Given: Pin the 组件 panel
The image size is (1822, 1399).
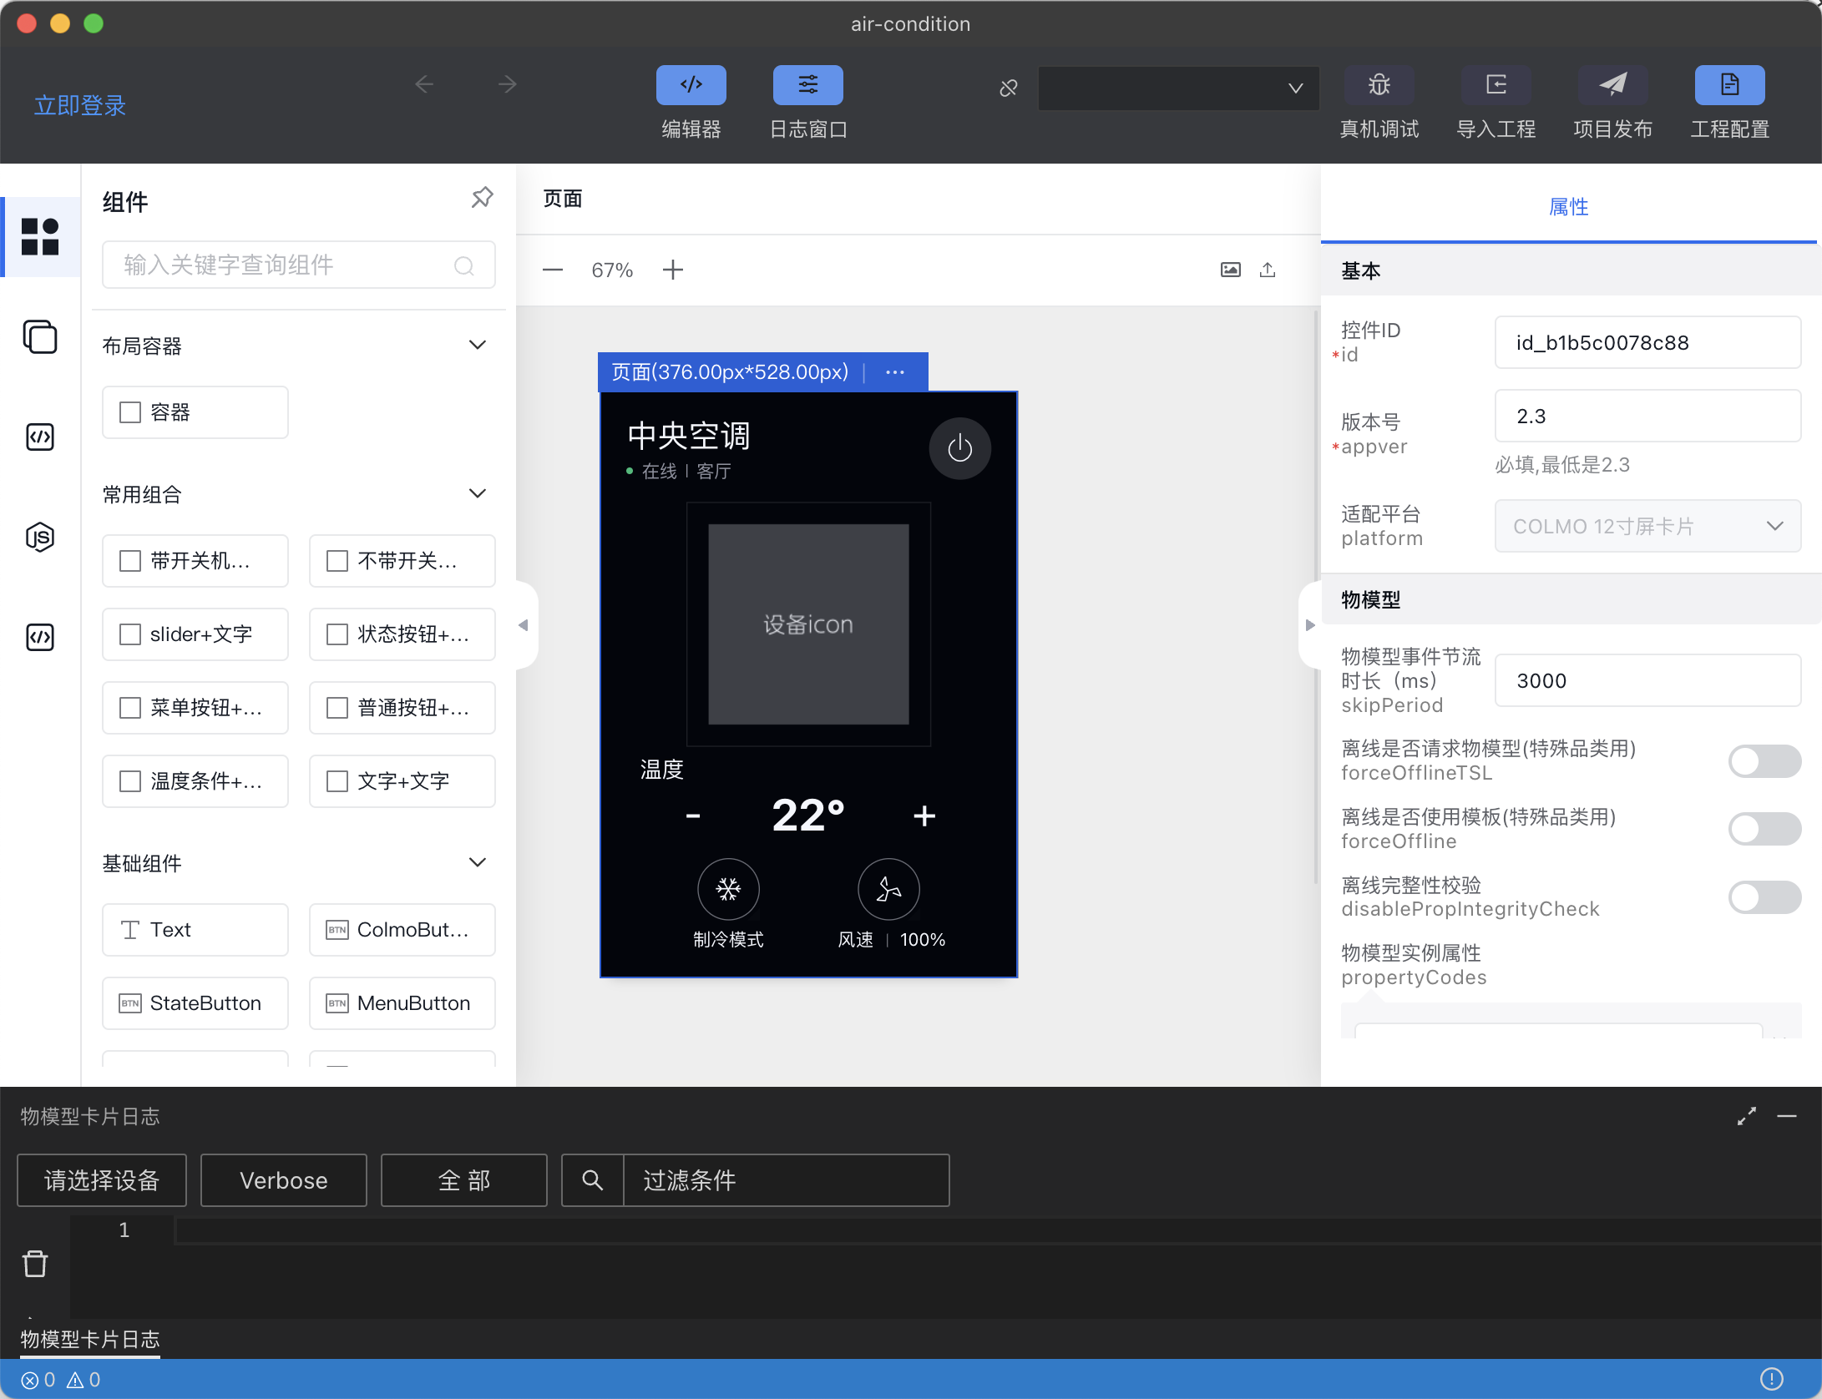Looking at the screenshot, I should click(482, 198).
